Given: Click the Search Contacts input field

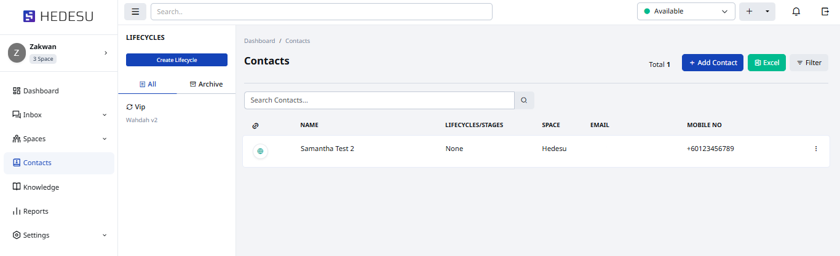Looking at the screenshot, I should (x=379, y=100).
